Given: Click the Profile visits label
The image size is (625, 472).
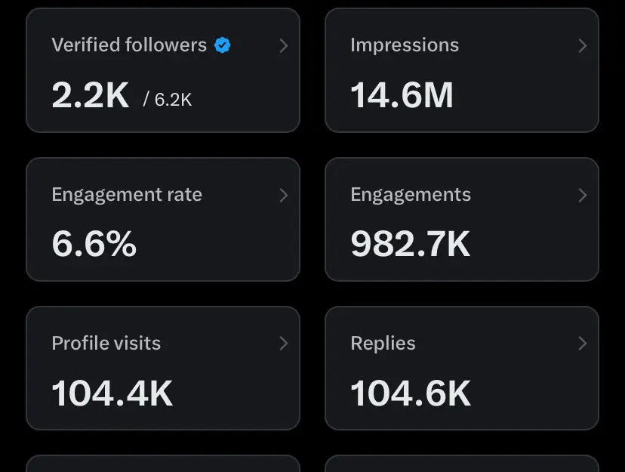Looking at the screenshot, I should [x=106, y=344].
